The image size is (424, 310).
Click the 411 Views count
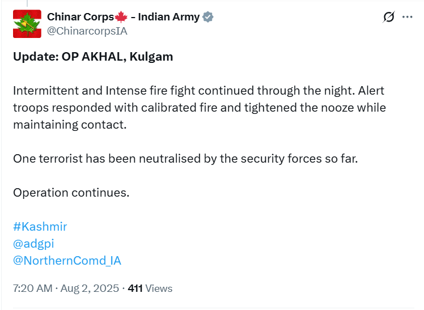coord(150,288)
